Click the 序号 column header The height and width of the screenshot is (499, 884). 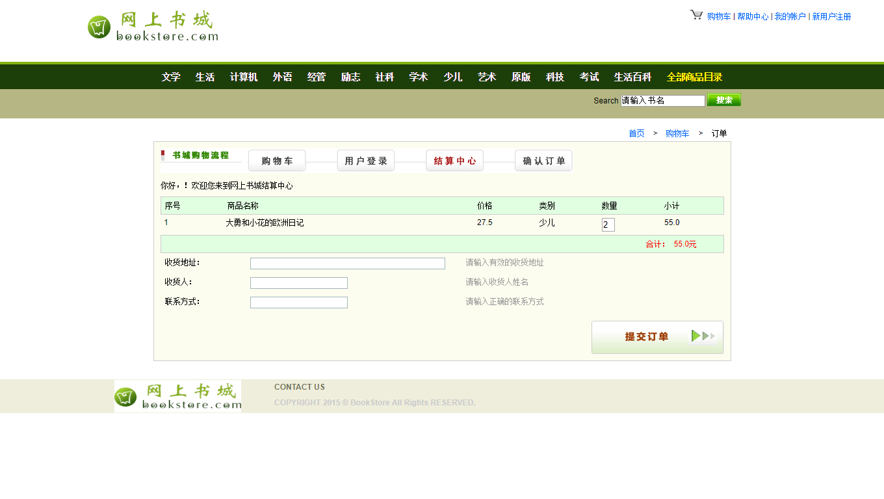coord(172,206)
